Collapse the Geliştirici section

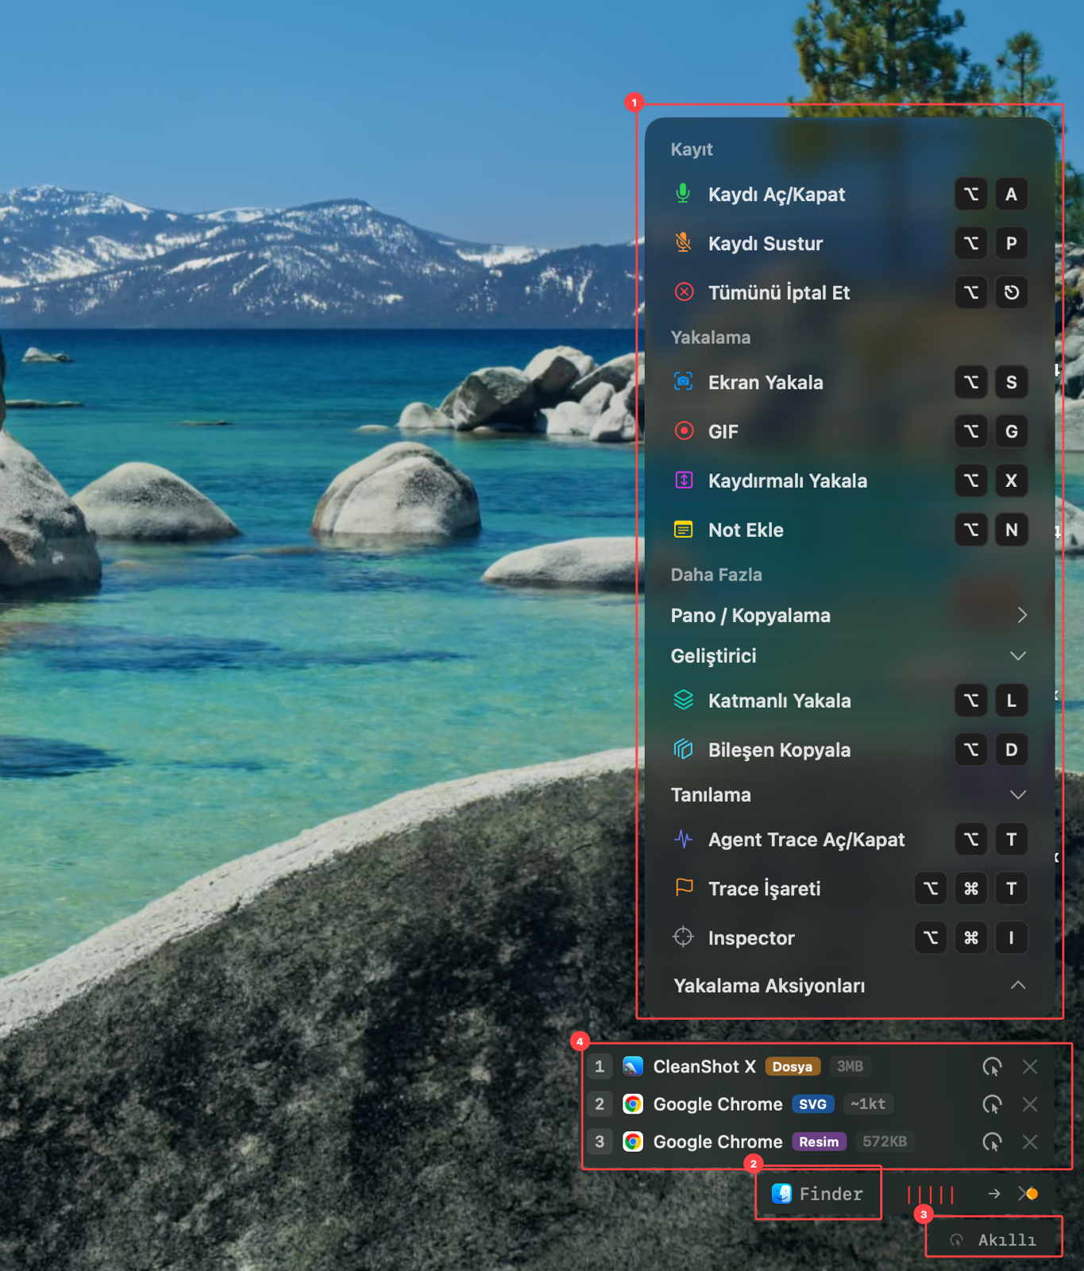pyautogui.click(x=849, y=656)
